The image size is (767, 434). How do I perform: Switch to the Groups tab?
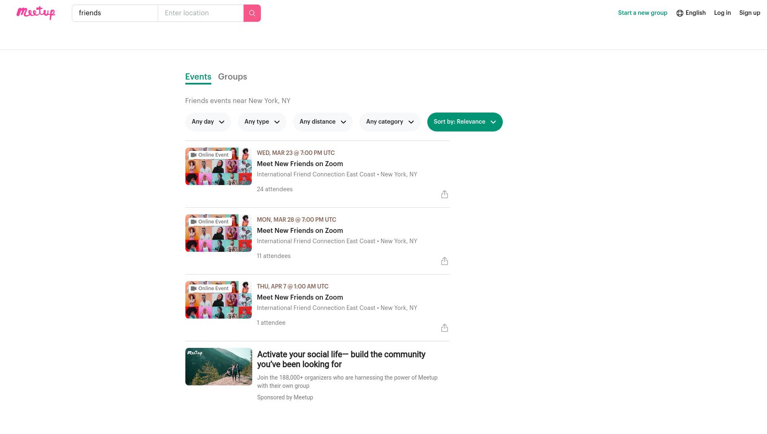coord(232,77)
